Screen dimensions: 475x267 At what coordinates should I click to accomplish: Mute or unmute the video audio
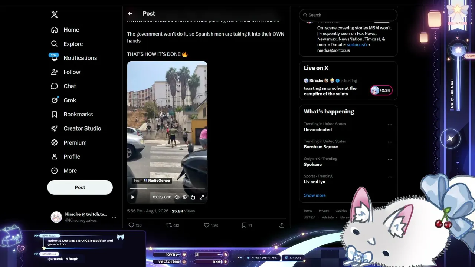[177, 197]
